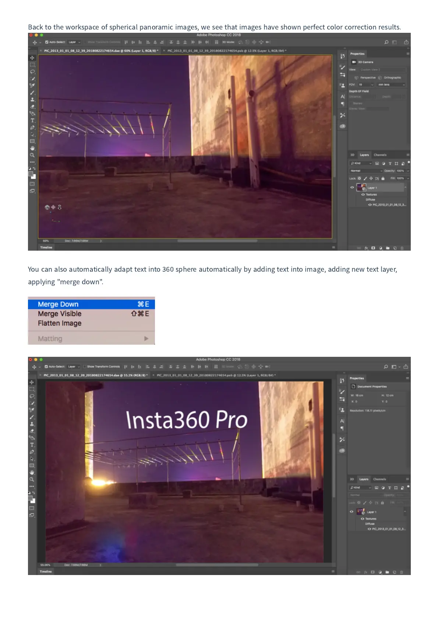Select Zoom tool in Insta360 Pro Photoshop window
Image resolution: width=438 pixels, height=620 pixels.
click(32, 480)
